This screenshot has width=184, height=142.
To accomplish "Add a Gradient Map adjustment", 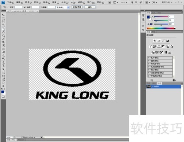I will pyautogui.click(x=166, y=52).
